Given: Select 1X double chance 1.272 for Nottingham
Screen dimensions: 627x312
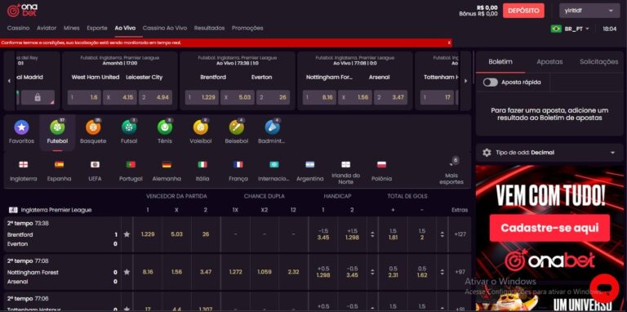Looking at the screenshot, I should (235, 272).
